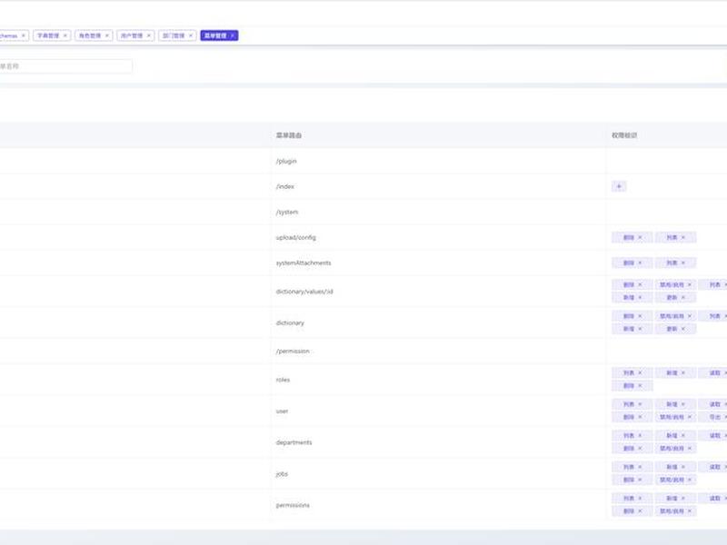Remove the 禁用/启用 tag on the dictionary/values/:id row
The width and height of the screenshot is (727, 545).
690,284
